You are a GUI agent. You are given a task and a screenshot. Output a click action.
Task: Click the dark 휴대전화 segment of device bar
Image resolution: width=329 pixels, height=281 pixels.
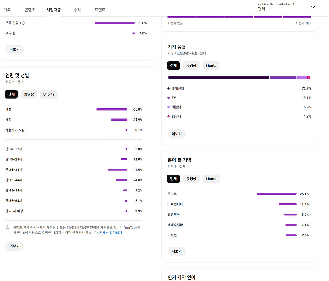click(x=218, y=78)
